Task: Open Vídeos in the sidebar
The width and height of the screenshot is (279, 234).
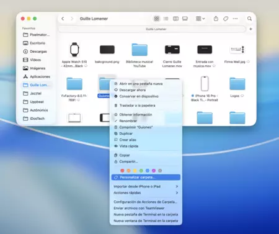Action: 37,60
